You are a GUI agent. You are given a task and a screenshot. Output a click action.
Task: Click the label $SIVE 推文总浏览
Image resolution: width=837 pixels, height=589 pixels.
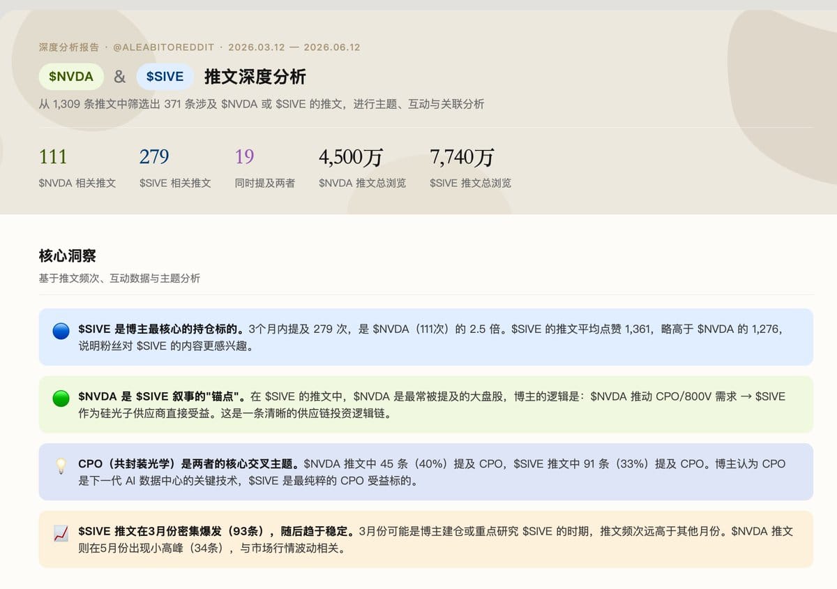(x=471, y=183)
